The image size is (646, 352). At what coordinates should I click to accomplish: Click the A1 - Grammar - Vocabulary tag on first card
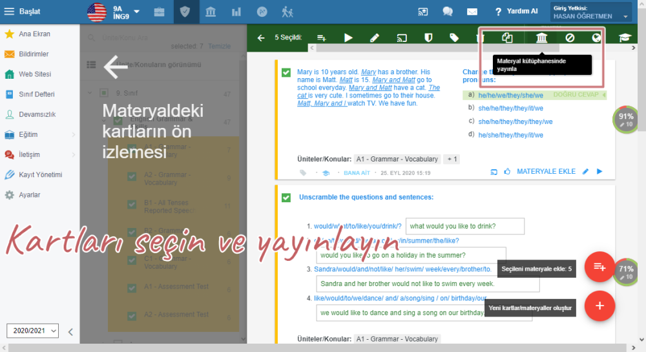tap(397, 159)
